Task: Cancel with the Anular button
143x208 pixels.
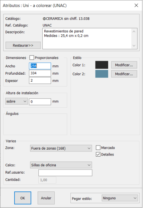Action: [46, 198]
